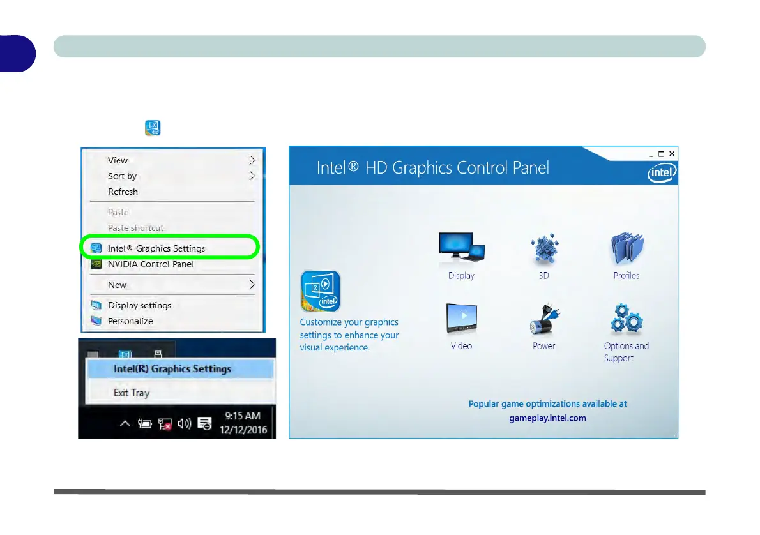This screenshot has width=760, height=535.
Task: Open the Options and Support gears icon
Action: point(627,318)
